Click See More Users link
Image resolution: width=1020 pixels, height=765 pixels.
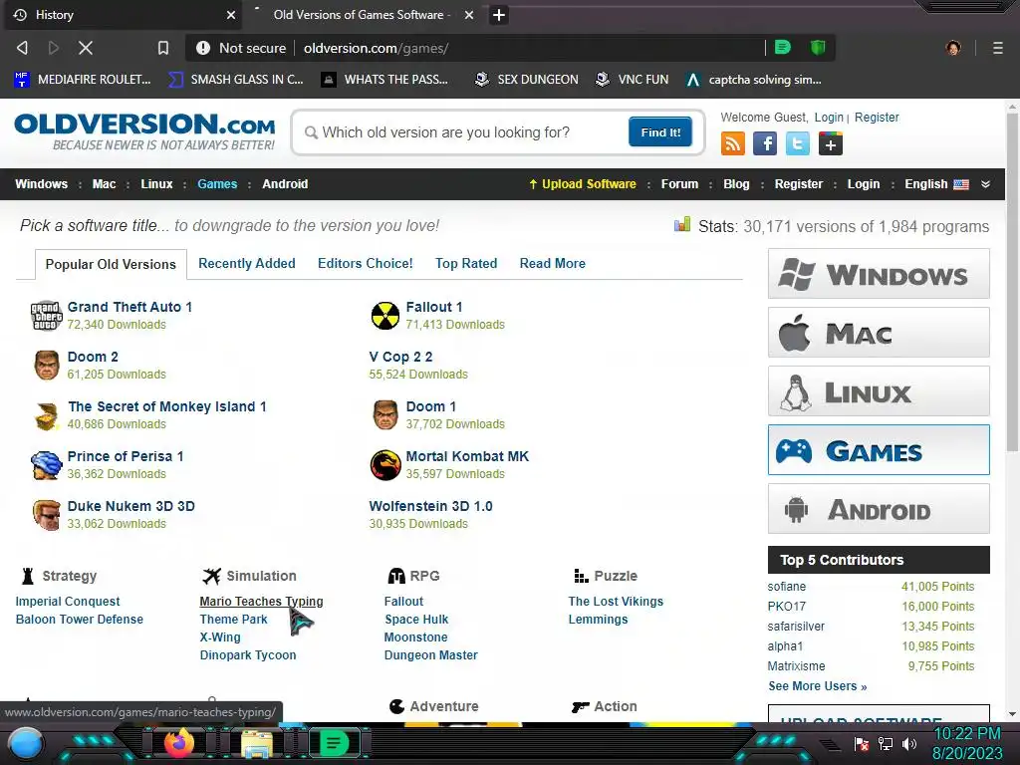coord(817,685)
